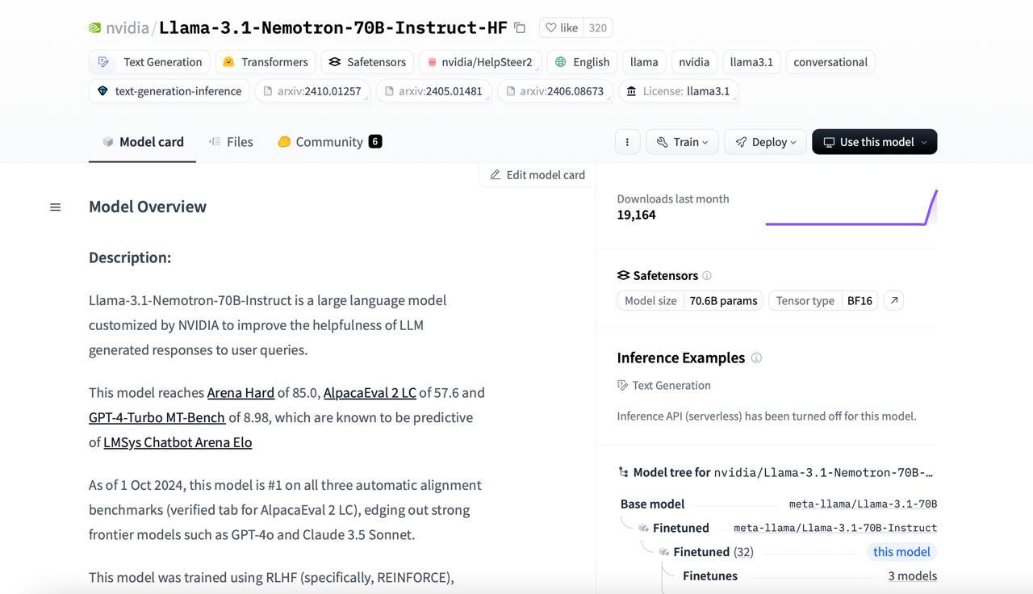The height and width of the screenshot is (594, 1033).
Task: Open the three-dot more options menu
Action: 627,142
